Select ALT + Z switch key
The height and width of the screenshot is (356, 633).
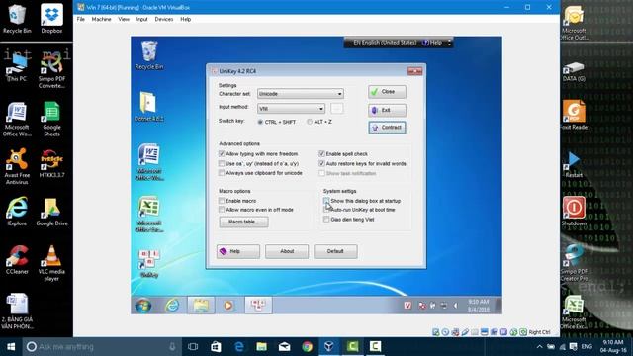(310, 122)
